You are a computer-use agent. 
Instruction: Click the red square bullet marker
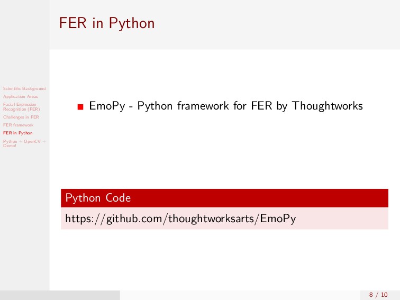(x=80, y=107)
